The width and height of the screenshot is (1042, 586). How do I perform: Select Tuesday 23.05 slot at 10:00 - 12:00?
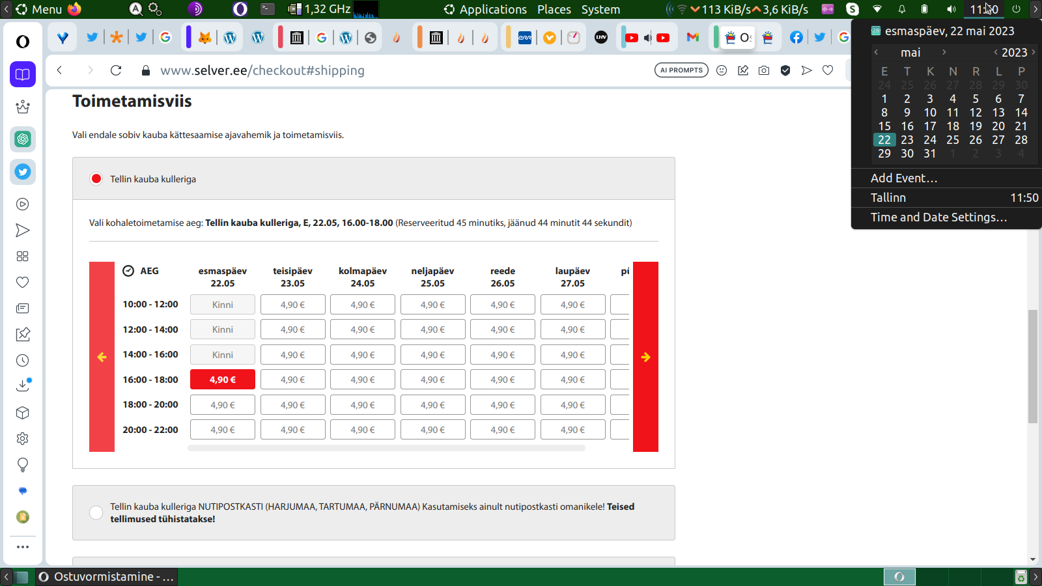point(293,305)
